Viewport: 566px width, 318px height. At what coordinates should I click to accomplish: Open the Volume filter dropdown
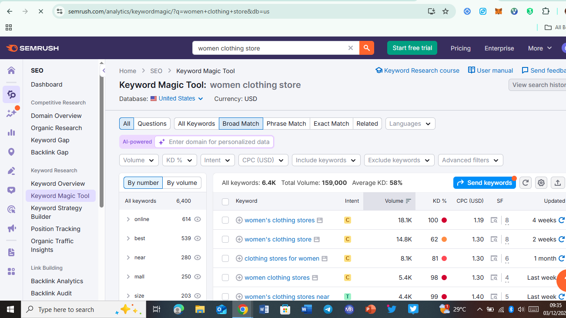pos(139,160)
